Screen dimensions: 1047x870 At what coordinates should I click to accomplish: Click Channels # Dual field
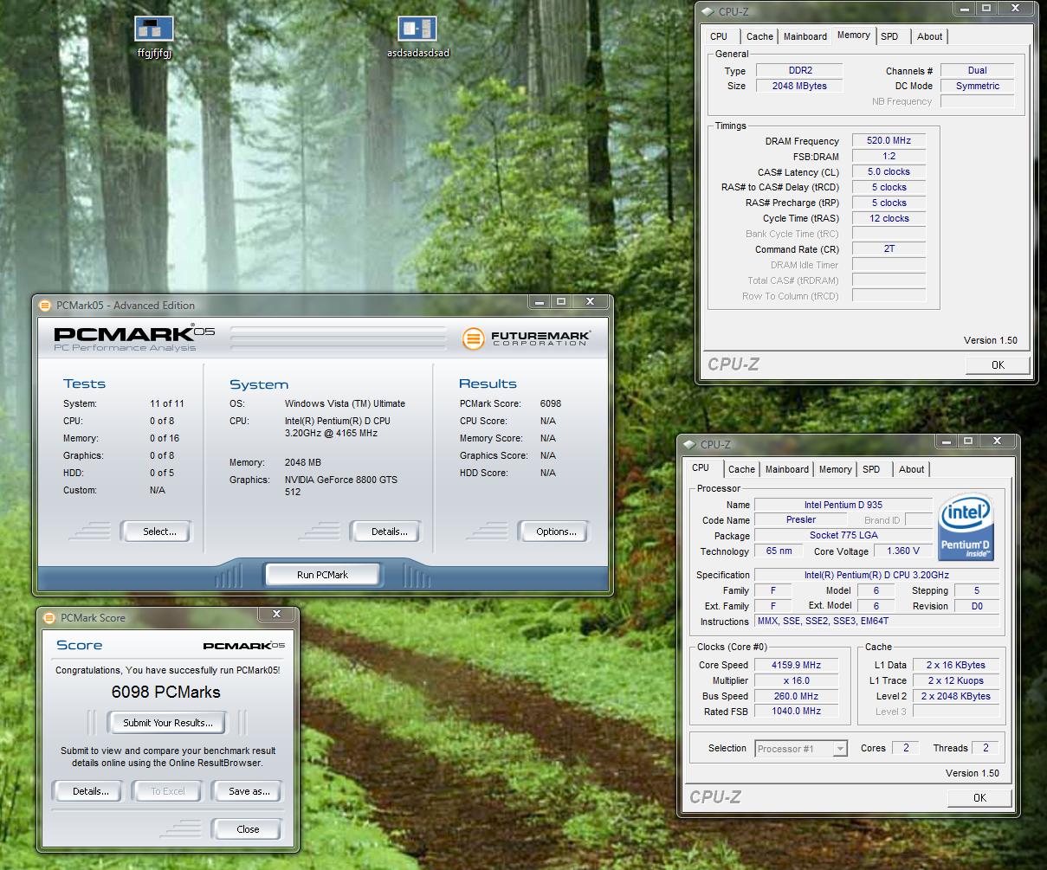click(x=977, y=70)
